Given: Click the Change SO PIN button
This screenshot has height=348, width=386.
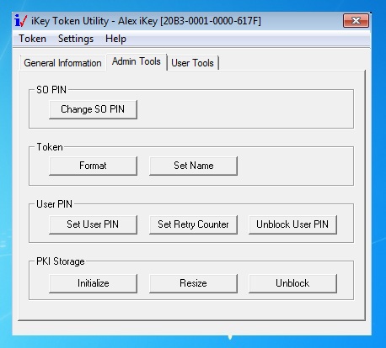Looking at the screenshot, I should click(93, 109).
